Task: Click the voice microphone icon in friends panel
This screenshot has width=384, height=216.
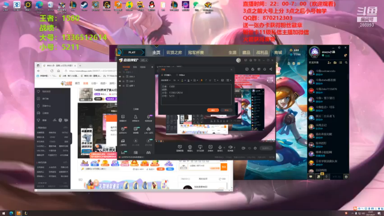Action: point(326,176)
